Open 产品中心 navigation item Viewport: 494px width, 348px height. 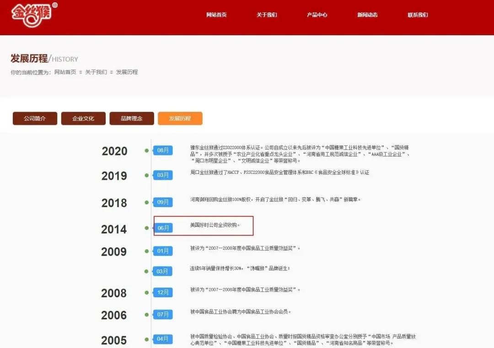coord(317,15)
